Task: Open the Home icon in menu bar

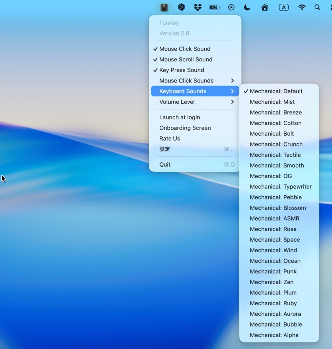Action: 265,7
